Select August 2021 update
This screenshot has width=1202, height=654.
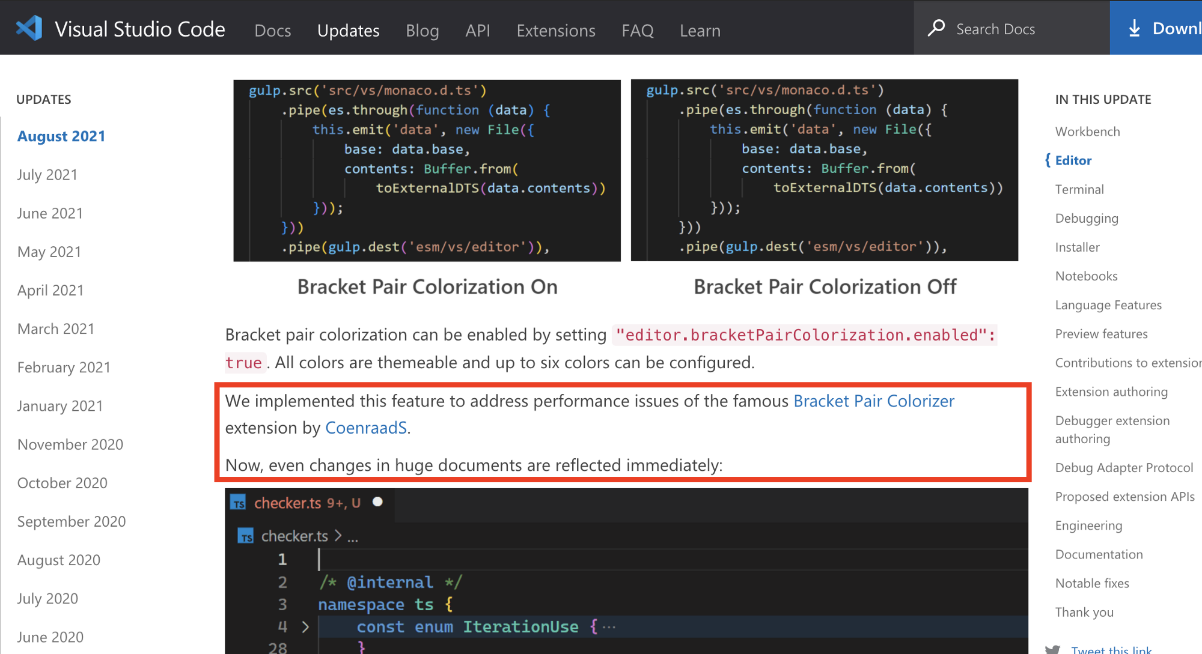pyautogui.click(x=61, y=136)
